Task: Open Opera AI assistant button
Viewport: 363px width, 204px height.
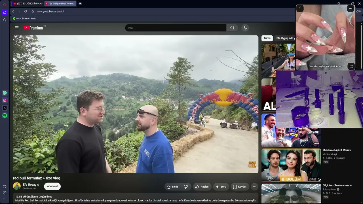Action: point(359,11)
